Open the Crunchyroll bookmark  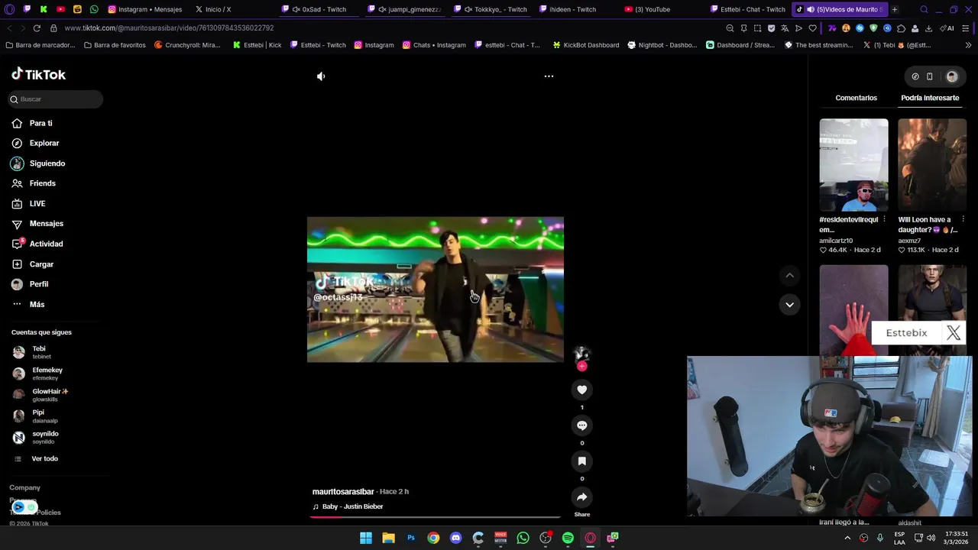(187, 45)
